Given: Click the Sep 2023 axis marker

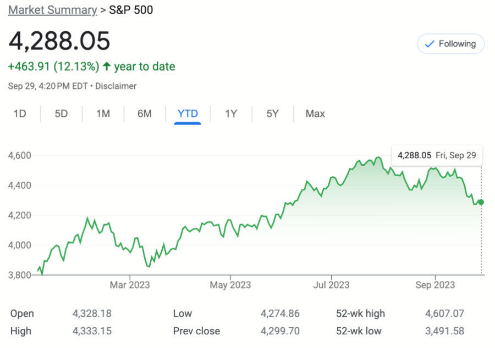Looking at the screenshot, I should [x=435, y=285].
